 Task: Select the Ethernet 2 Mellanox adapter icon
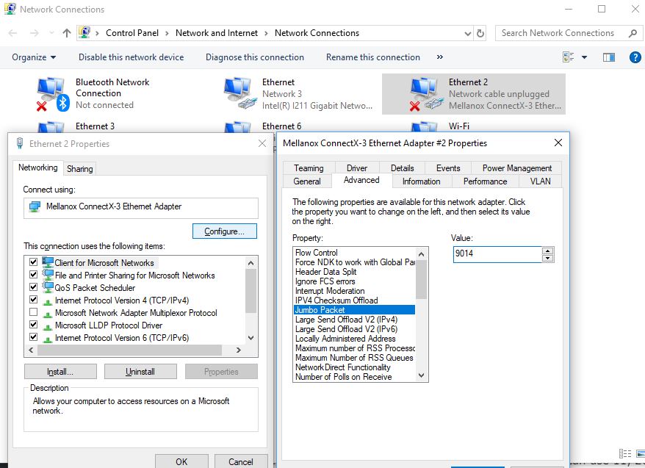pyautogui.click(x=425, y=94)
